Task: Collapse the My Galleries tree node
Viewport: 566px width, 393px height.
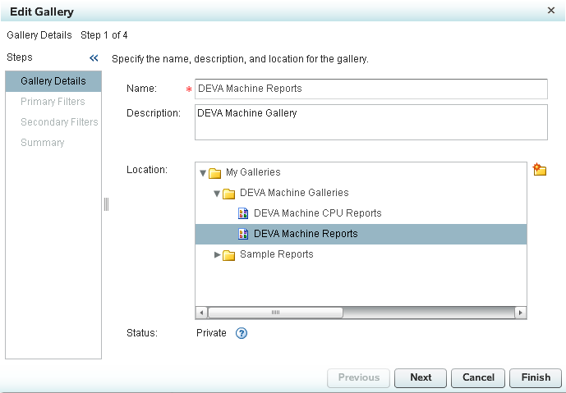Action: pos(203,173)
